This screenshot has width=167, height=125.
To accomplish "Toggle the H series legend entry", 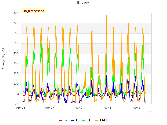I will click(75, 120).
